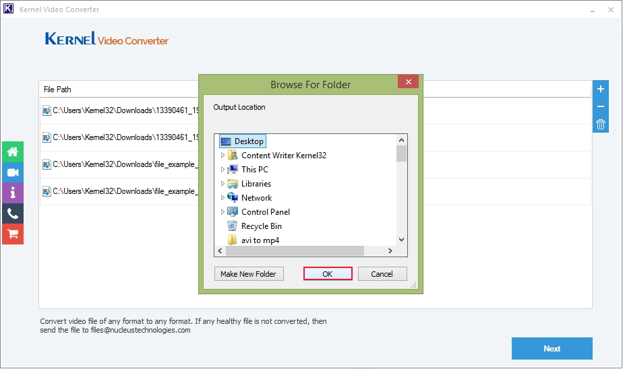Click folder tree scroll right arrow
The height and width of the screenshot is (369, 623).
coord(390,250)
